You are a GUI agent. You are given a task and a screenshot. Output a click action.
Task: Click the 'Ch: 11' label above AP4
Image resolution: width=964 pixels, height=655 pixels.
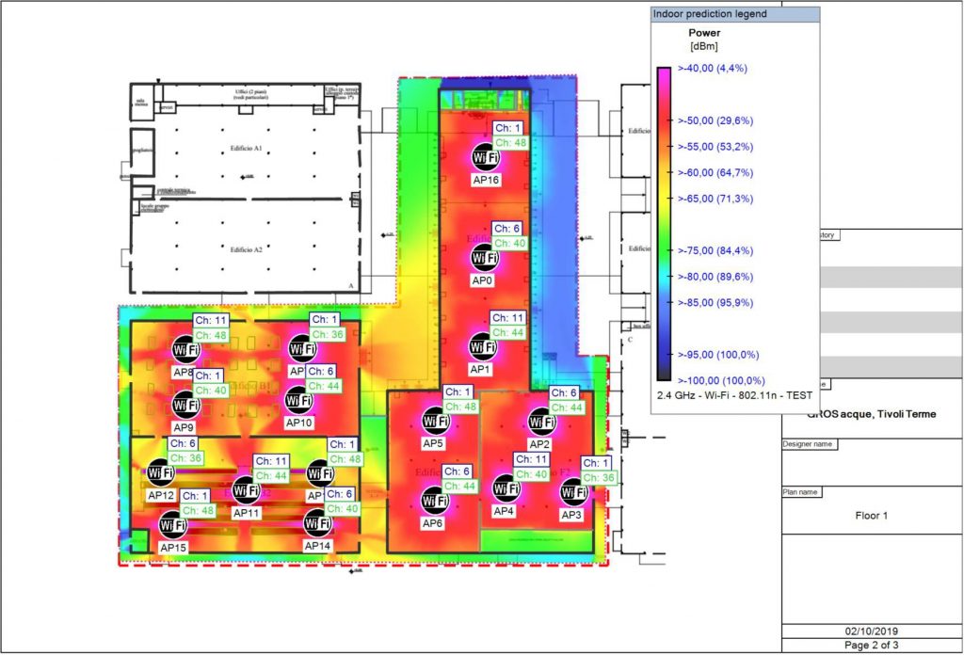pos(531,459)
